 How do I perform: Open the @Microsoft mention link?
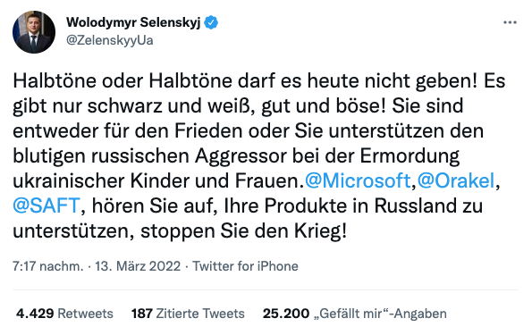[x=358, y=180]
